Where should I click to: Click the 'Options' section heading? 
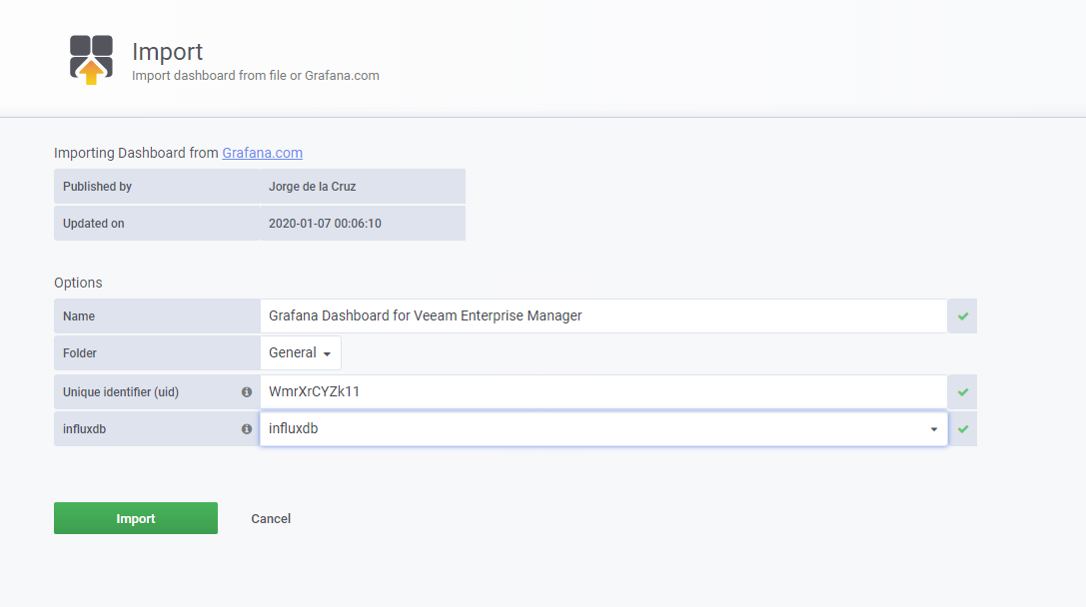(78, 283)
